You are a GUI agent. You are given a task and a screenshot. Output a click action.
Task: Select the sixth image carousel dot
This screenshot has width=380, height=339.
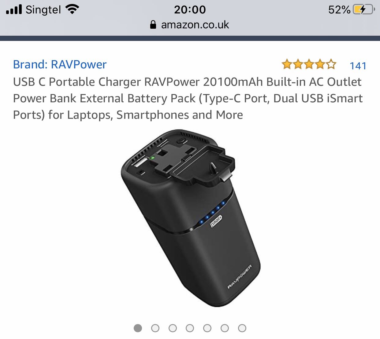(x=225, y=328)
